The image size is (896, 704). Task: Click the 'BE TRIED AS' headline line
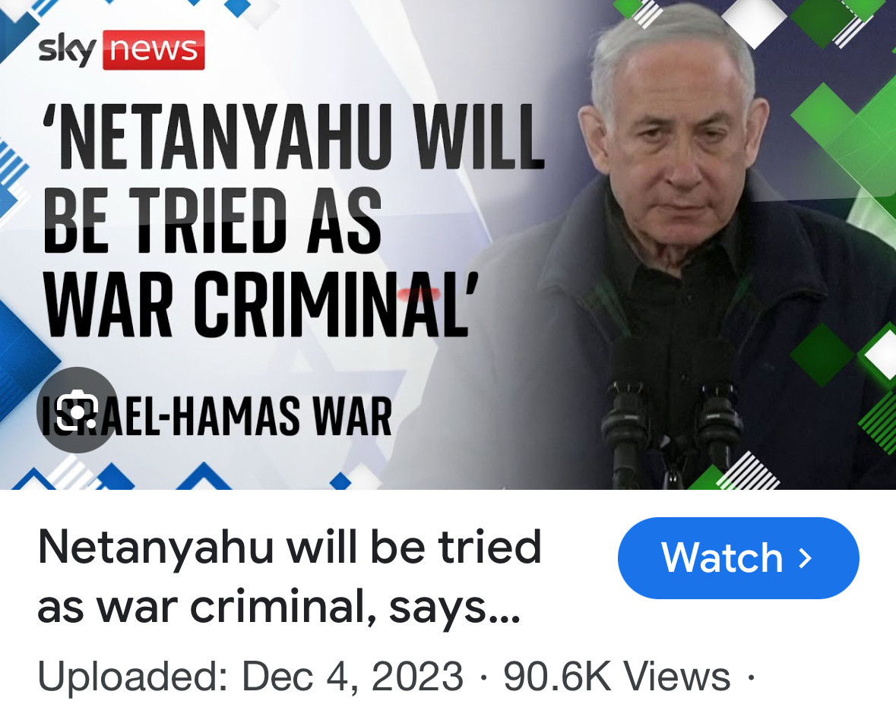point(212,220)
